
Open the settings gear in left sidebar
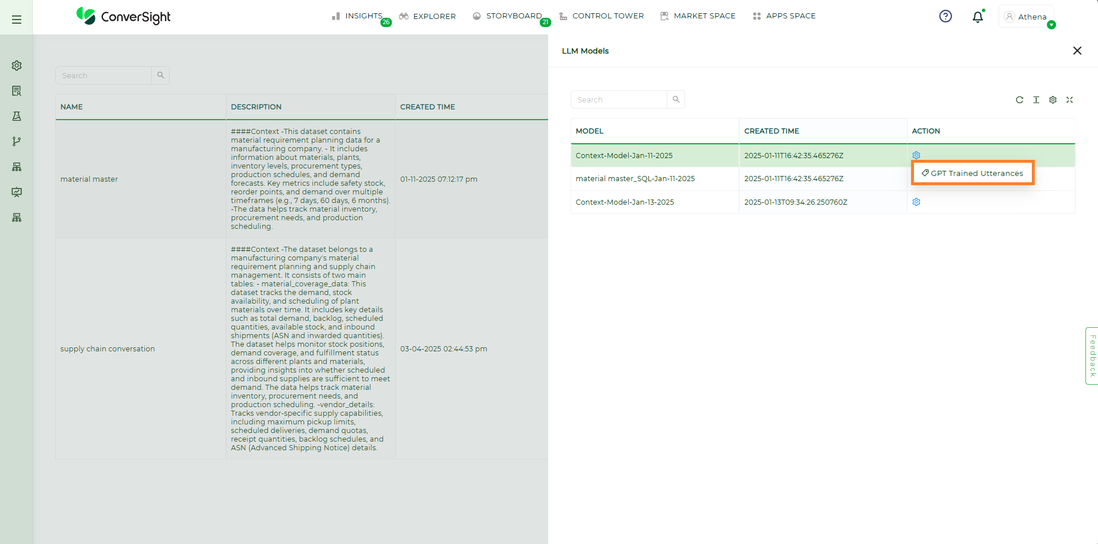pyautogui.click(x=17, y=66)
